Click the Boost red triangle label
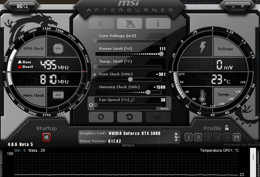This screenshot has width=260, height=177. point(26,67)
